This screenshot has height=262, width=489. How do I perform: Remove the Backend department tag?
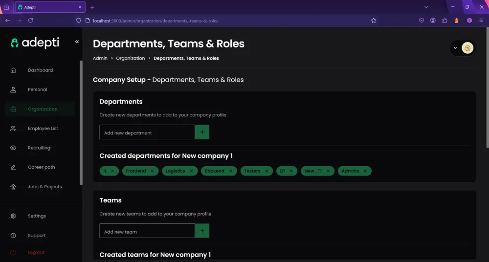pyautogui.click(x=231, y=171)
